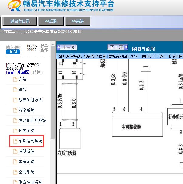
Task: Click 右后门天线 label in diagram
Action: [67, 153]
